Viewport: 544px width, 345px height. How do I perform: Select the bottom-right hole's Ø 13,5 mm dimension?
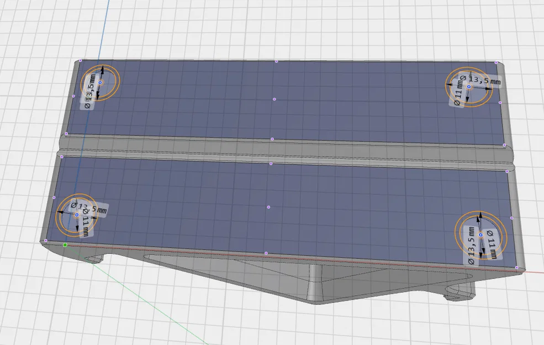pos(471,246)
